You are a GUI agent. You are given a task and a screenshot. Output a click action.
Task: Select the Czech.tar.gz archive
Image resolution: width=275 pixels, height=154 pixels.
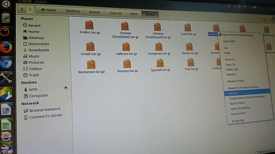pos(188,30)
